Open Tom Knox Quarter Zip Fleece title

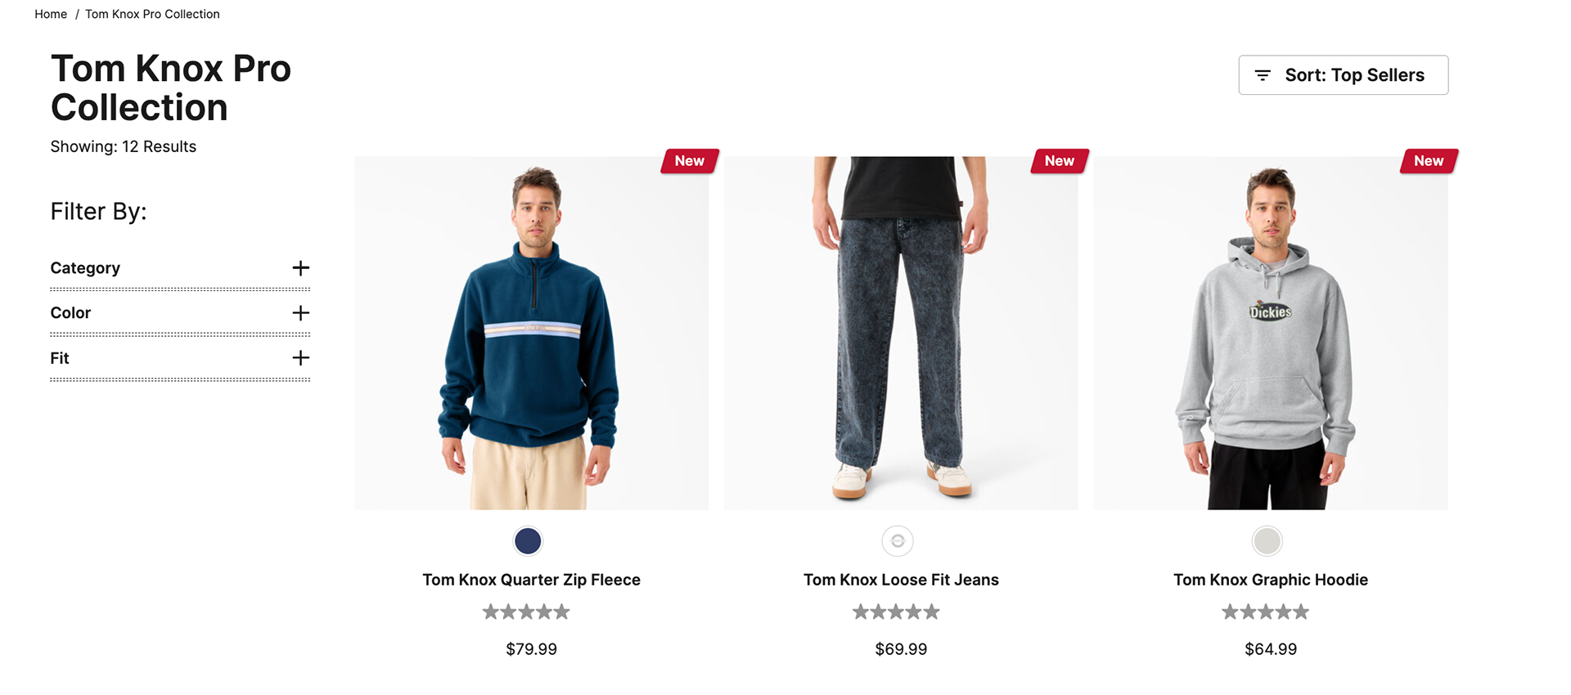pyautogui.click(x=531, y=580)
